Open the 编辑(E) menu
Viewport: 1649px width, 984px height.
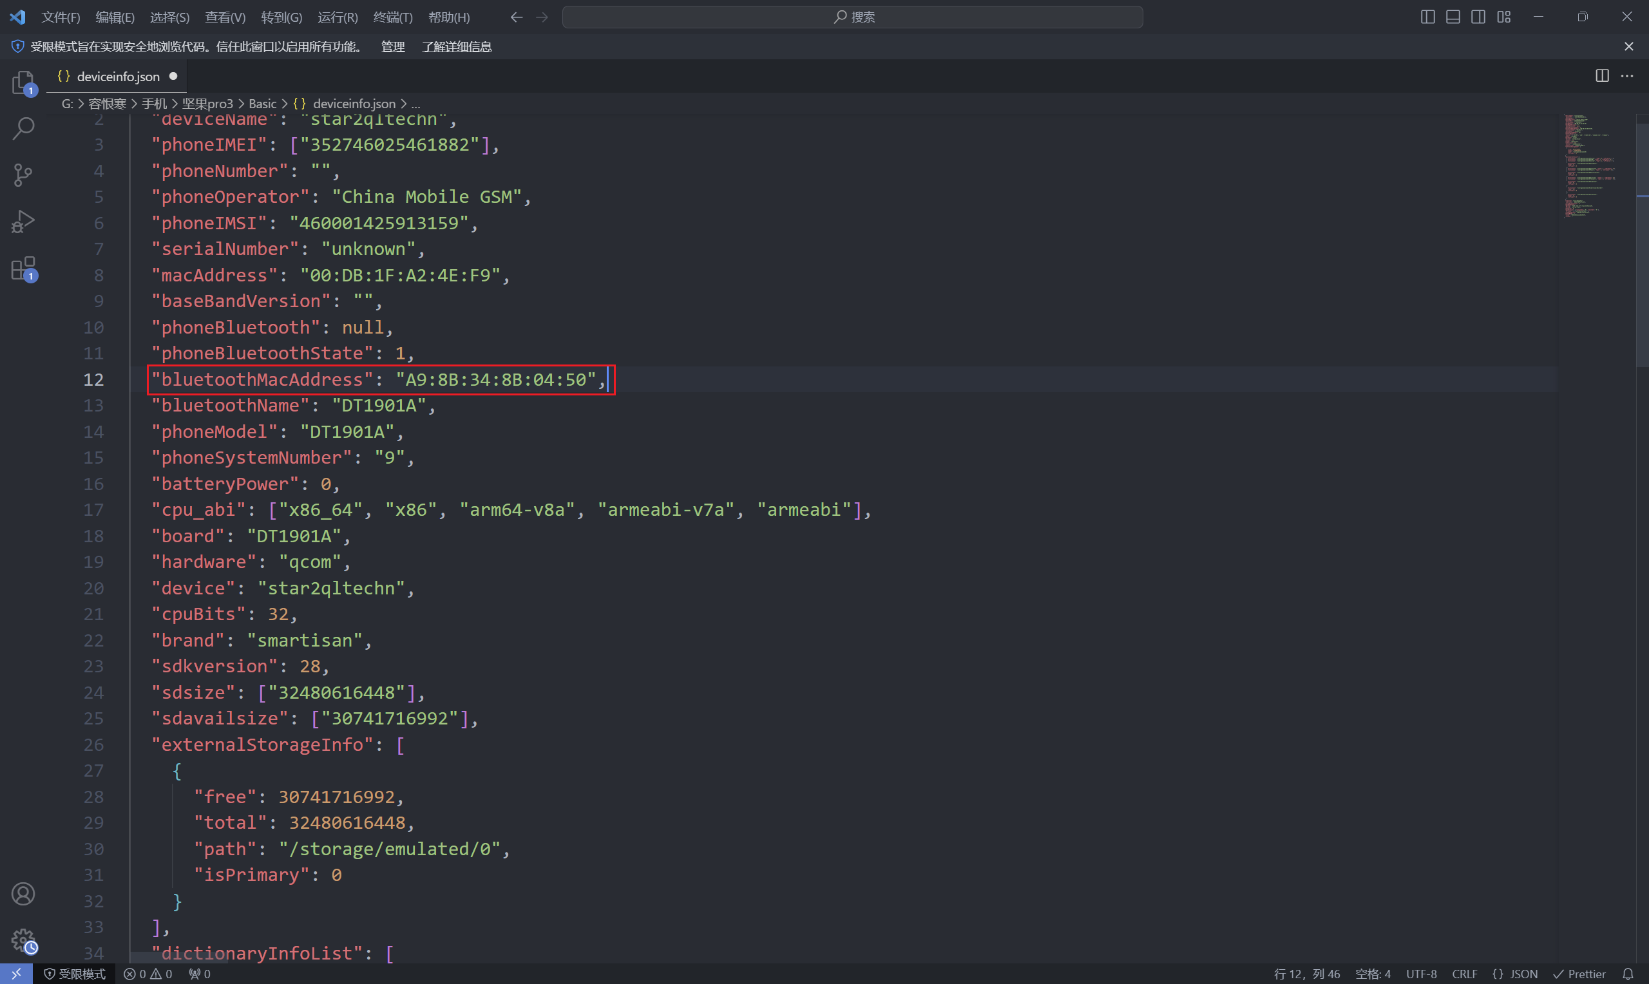point(115,17)
